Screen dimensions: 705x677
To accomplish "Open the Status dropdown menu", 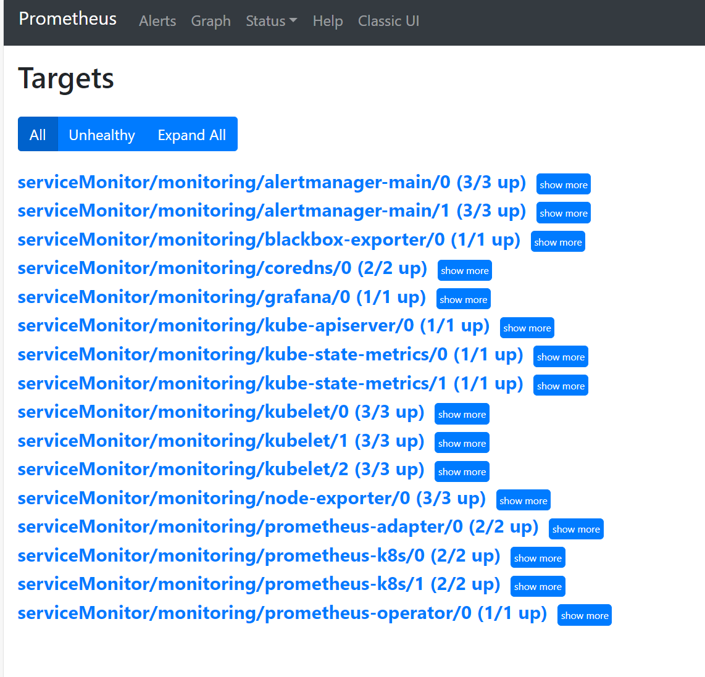I will [271, 21].
